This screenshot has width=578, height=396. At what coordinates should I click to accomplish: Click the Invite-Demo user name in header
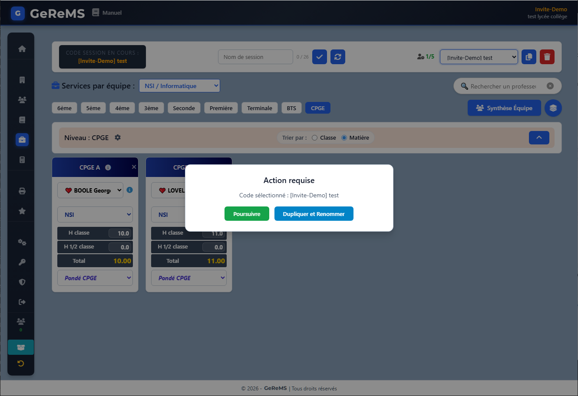tap(551, 10)
